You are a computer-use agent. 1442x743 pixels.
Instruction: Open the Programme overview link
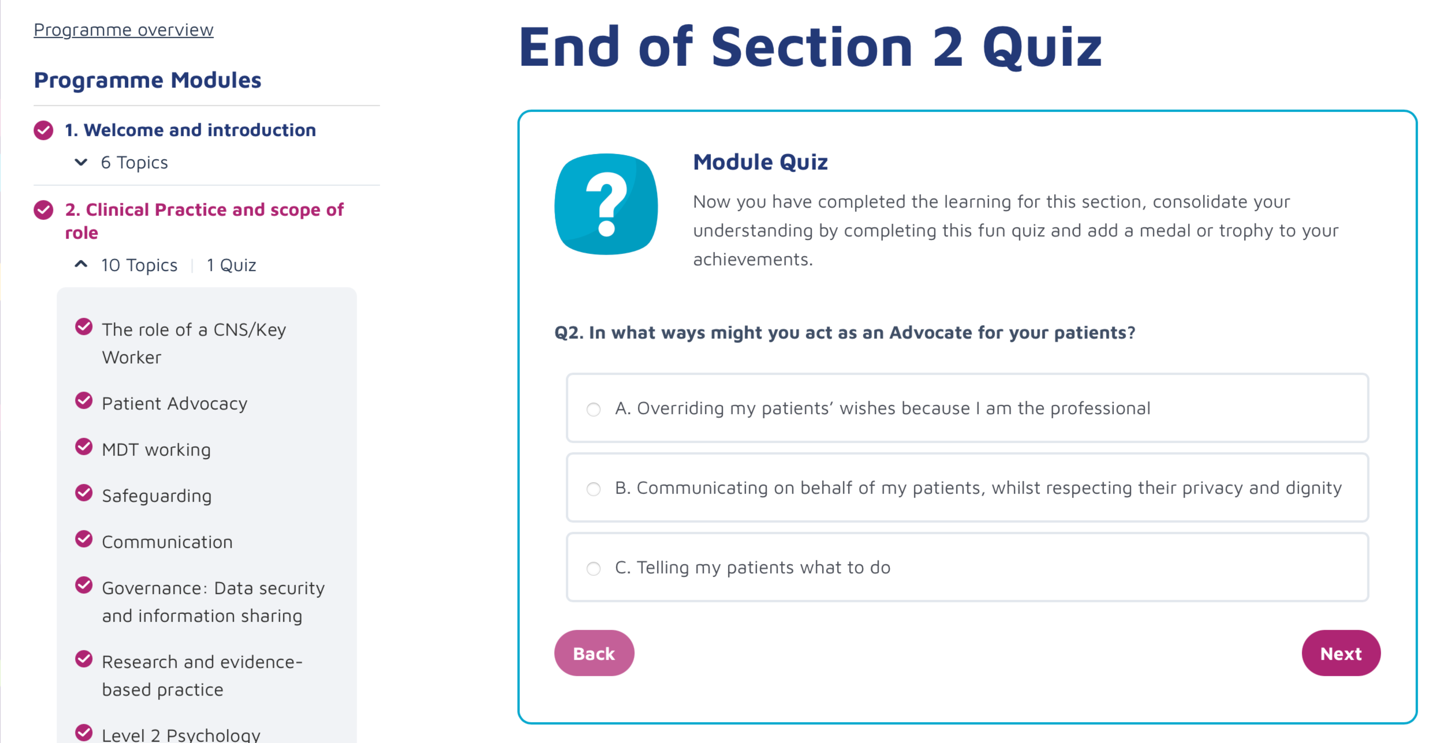[x=124, y=30]
